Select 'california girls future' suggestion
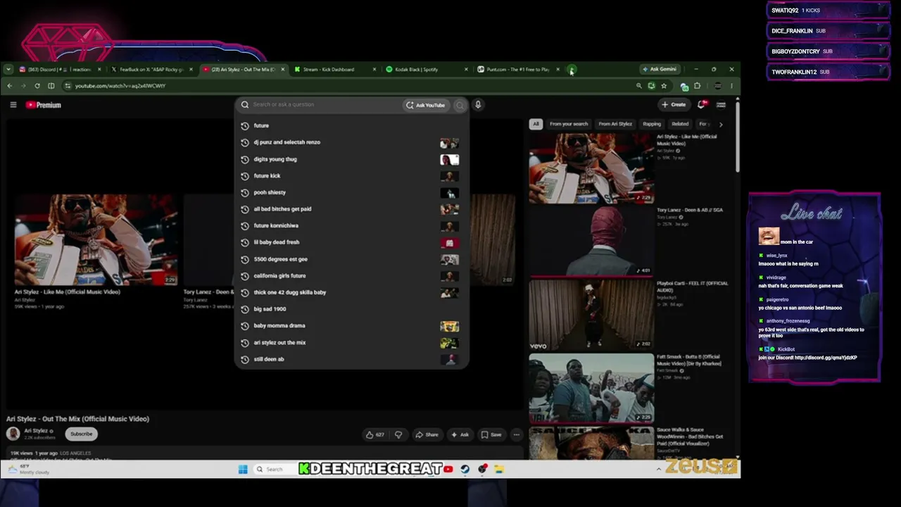The width and height of the screenshot is (901, 507). [x=351, y=276]
